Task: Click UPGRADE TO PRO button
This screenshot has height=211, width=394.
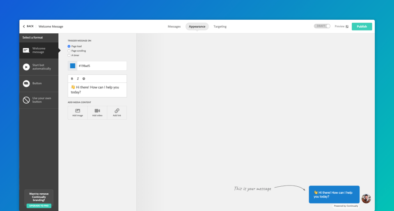Action: 39,206
